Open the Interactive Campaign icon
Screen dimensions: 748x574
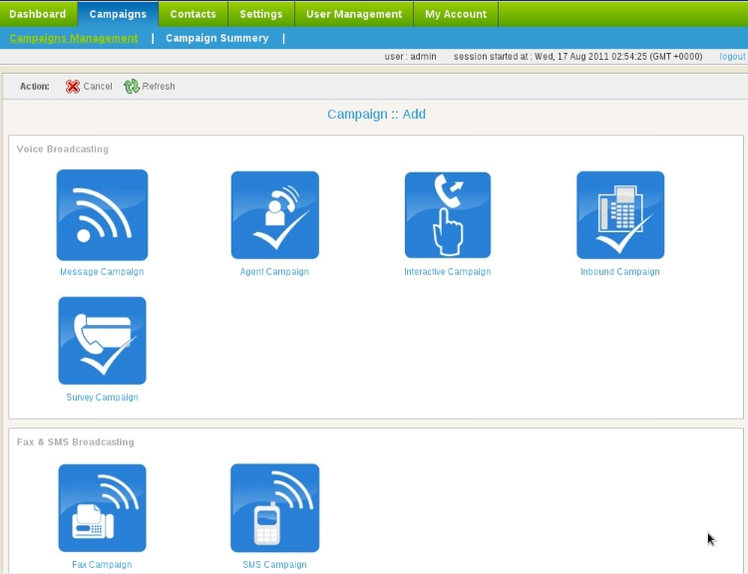click(x=448, y=215)
